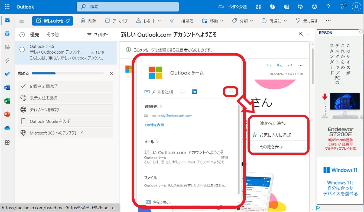Toggle select-all circle beside 優先 tab
The height and width of the screenshot is (212, 364).
tap(22, 35)
